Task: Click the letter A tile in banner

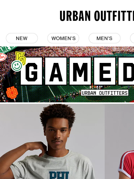Action: click(x=56, y=71)
